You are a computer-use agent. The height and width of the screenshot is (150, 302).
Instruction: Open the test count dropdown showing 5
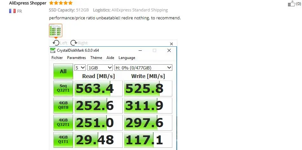tap(80, 68)
